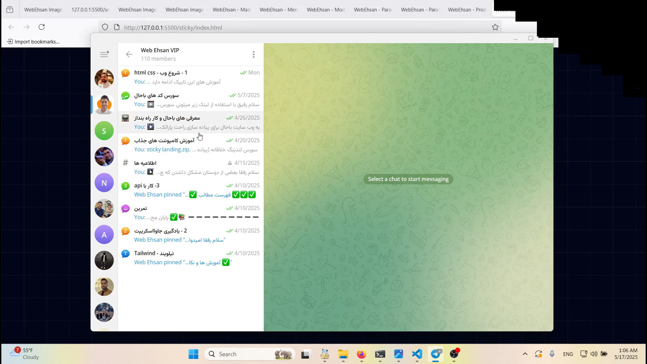Image resolution: width=647 pixels, height=364 pixels.
Task: Reload the browser page
Action: 41,27
